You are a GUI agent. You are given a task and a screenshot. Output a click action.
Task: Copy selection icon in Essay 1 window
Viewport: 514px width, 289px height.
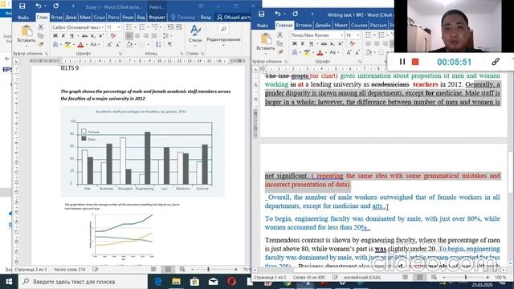pos(41,35)
